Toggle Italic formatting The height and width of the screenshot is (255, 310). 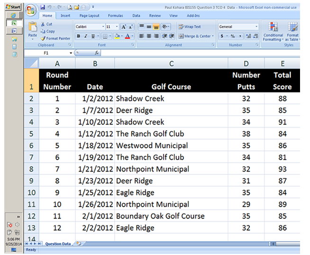coord(86,36)
